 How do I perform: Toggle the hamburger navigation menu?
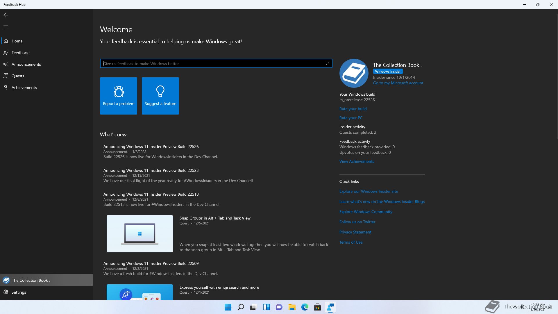[6, 27]
